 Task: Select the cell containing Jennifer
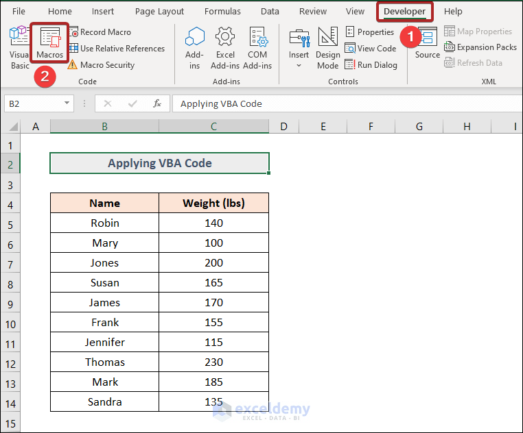[x=105, y=342]
